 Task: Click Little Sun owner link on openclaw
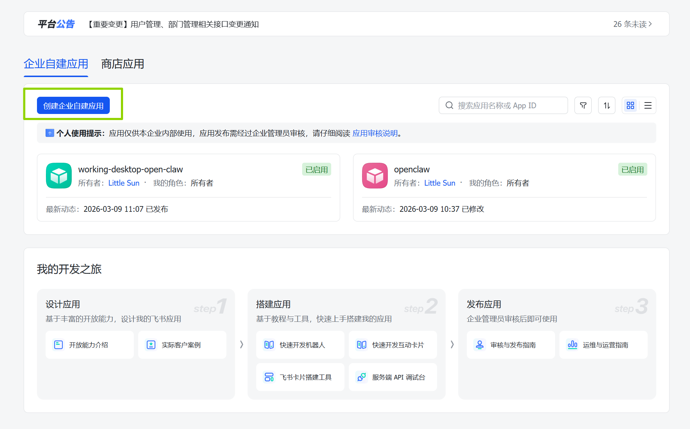440,183
